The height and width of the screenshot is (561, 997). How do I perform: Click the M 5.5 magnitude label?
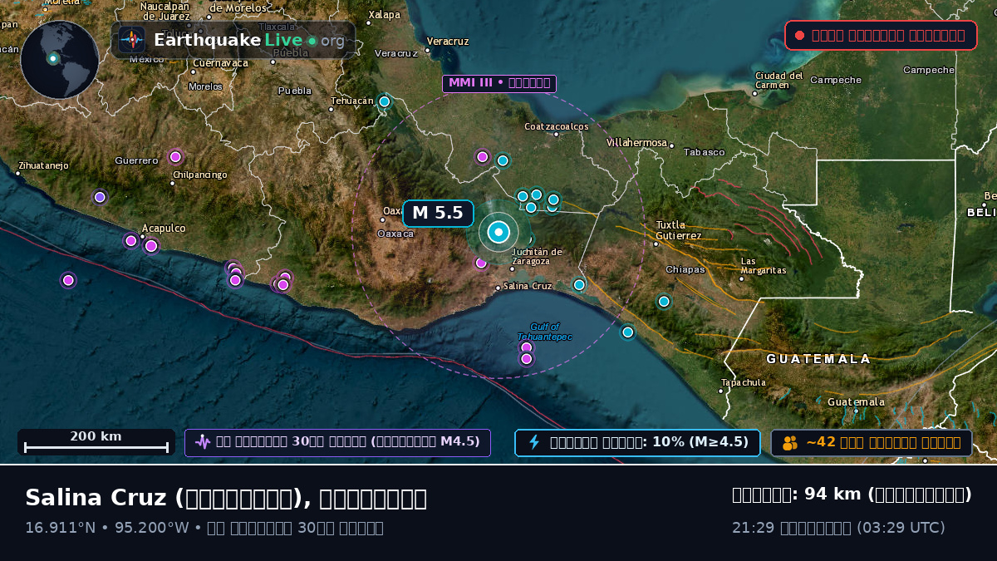438,213
